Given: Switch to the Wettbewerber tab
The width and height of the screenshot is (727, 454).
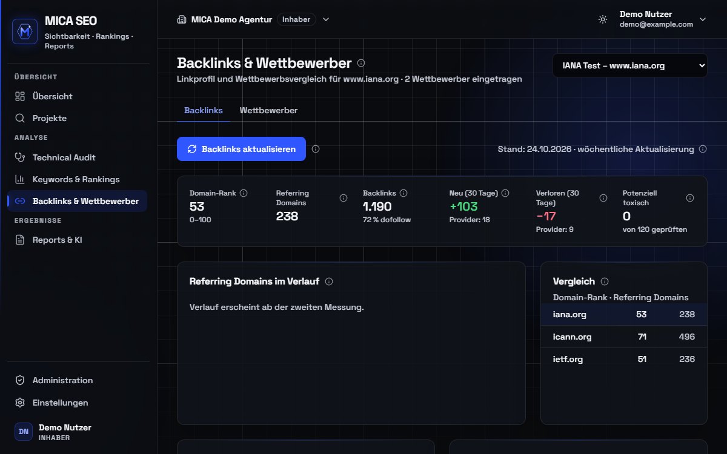Looking at the screenshot, I should coord(268,110).
